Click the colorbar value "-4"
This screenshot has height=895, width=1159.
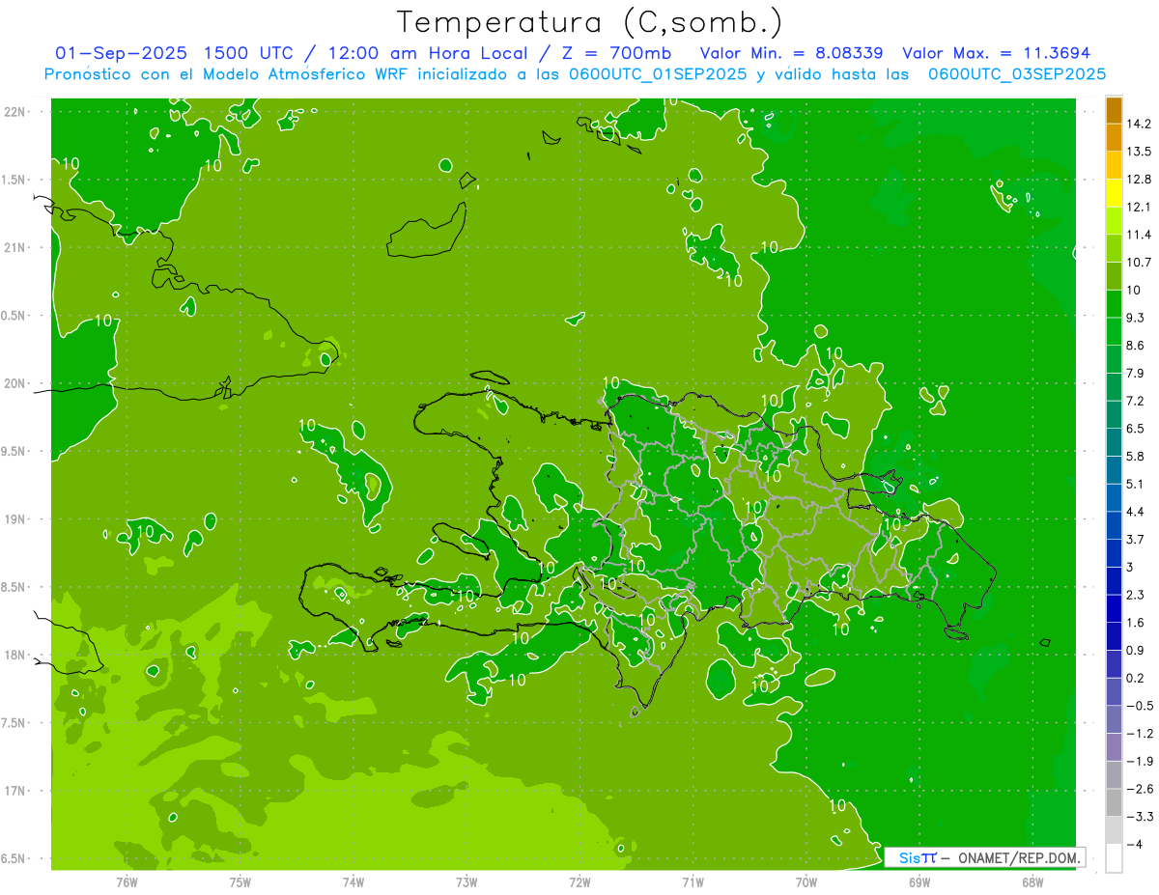1136,845
